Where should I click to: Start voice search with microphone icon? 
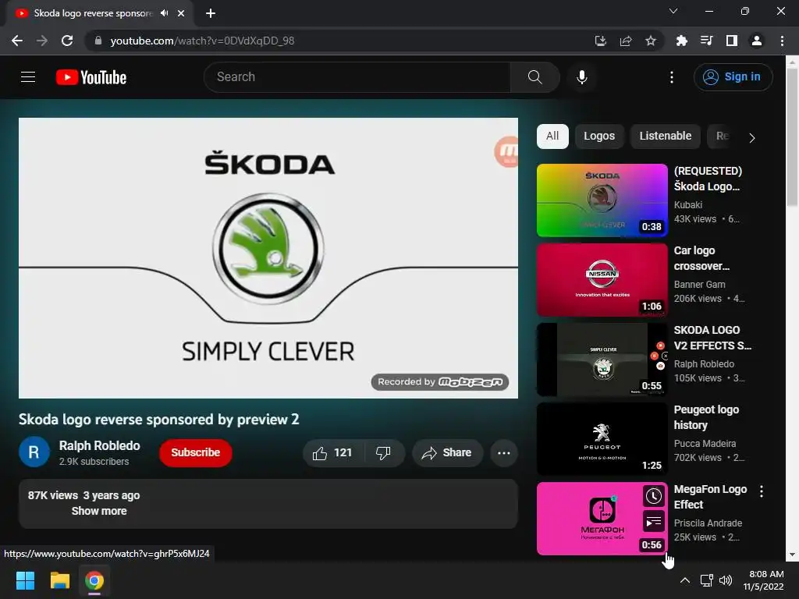(x=582, y=77)
